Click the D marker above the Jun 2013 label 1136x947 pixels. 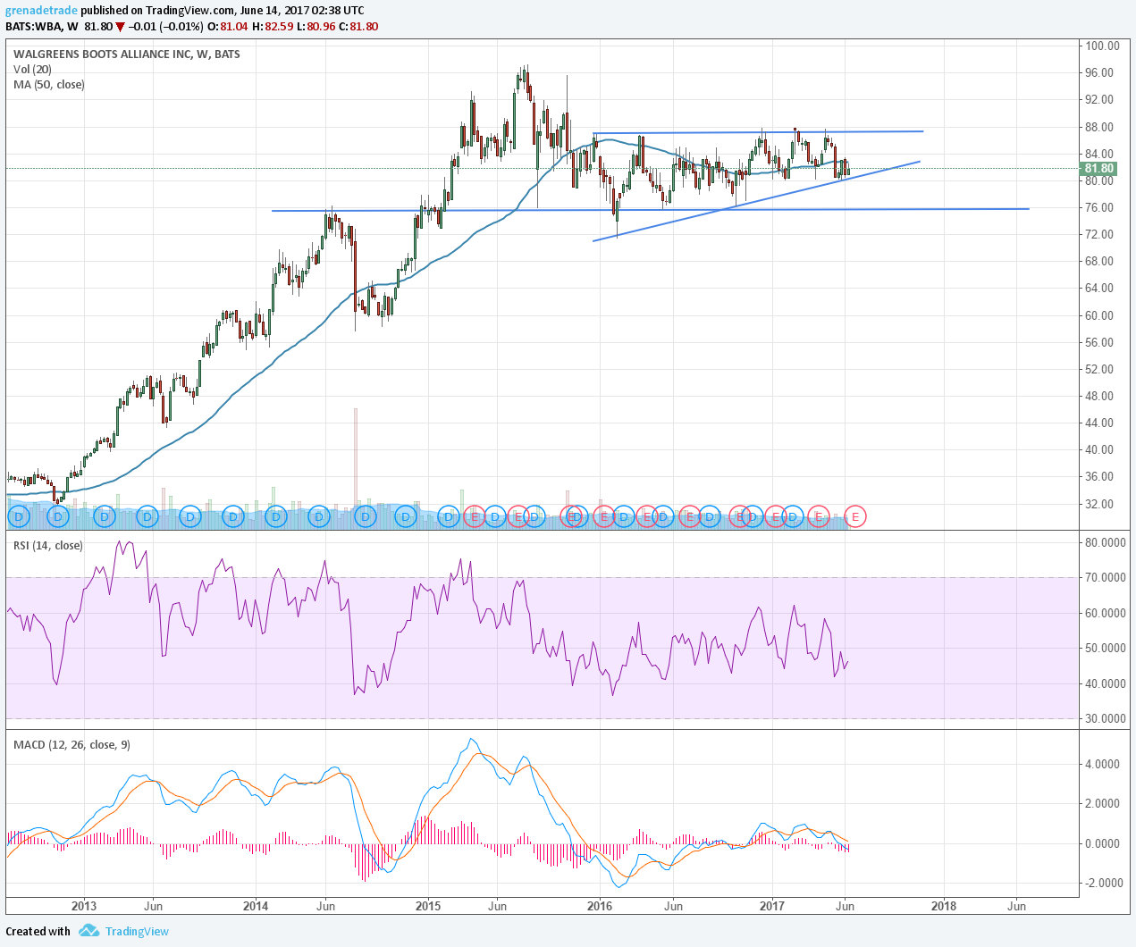[147, 516]
